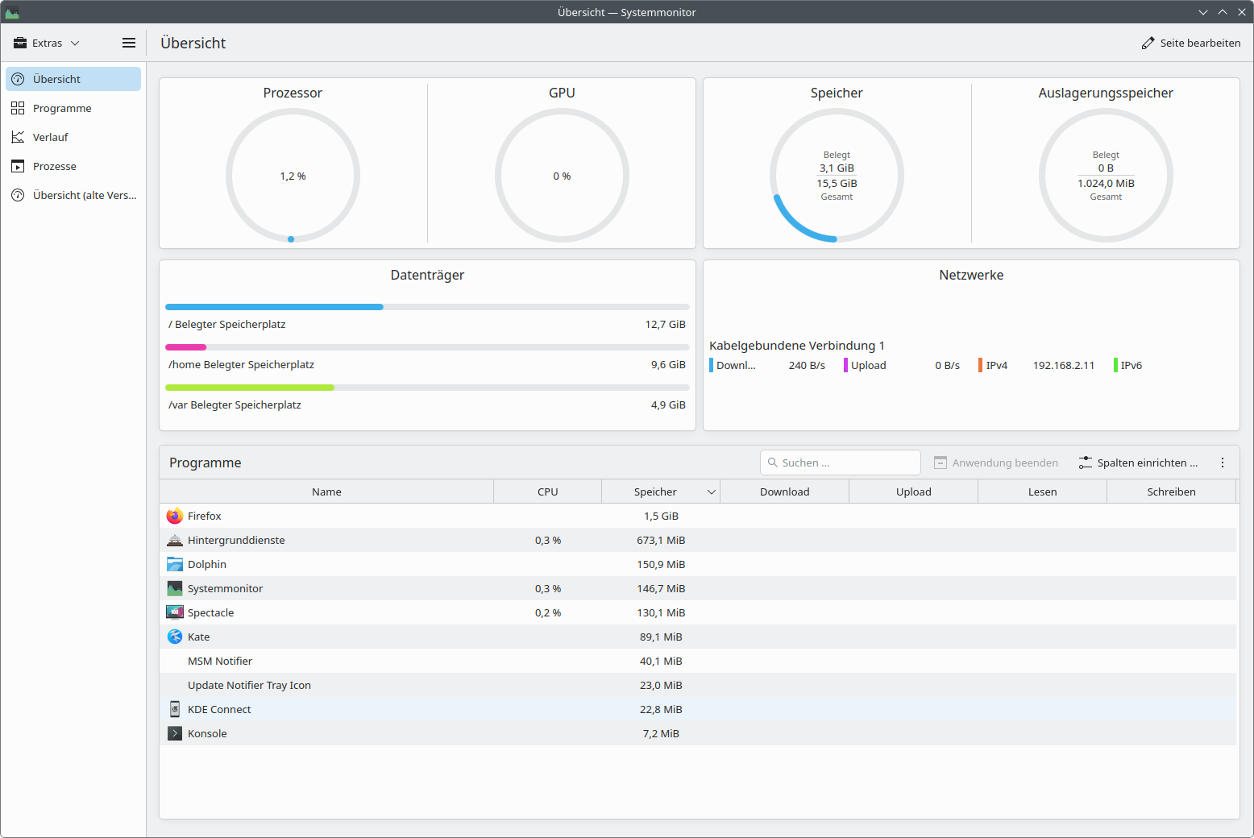The height and width of the screenshot is (838, 1254).
Task: Click the Systemmonitor icon in list
Action: [175, 588]
